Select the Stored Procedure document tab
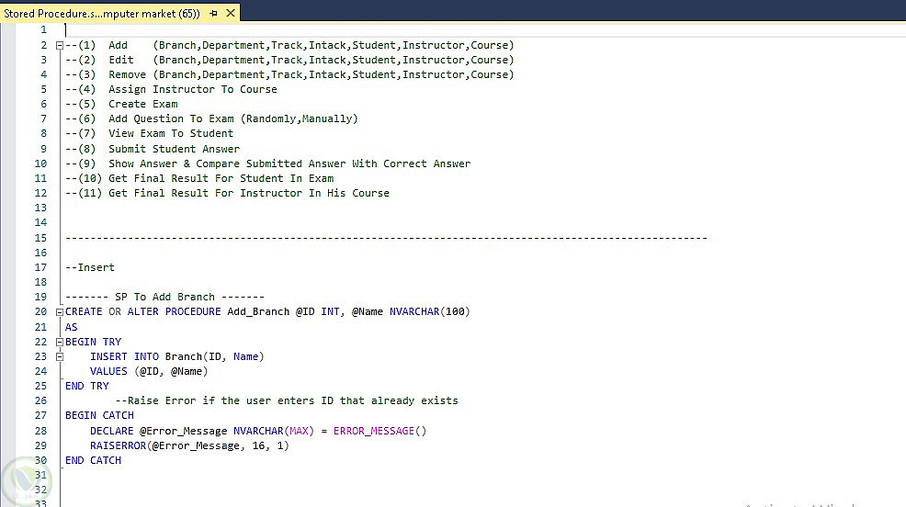 click(102, 13)
